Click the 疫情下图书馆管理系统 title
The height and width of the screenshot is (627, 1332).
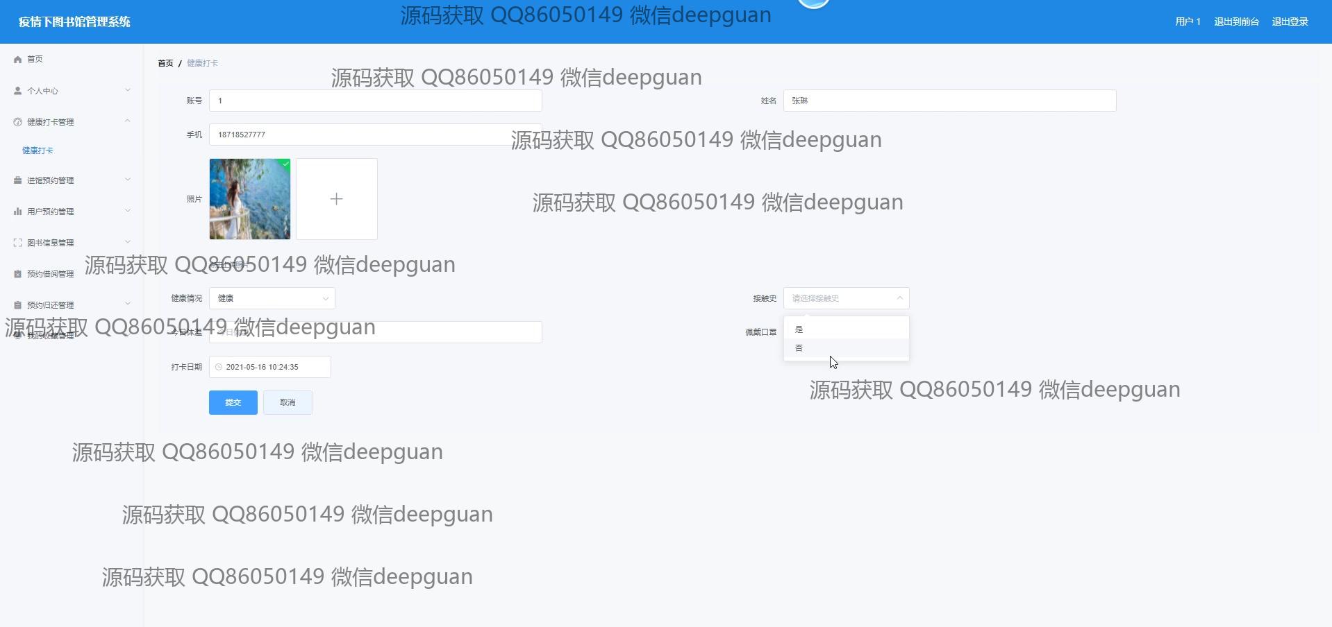point(74,22)
